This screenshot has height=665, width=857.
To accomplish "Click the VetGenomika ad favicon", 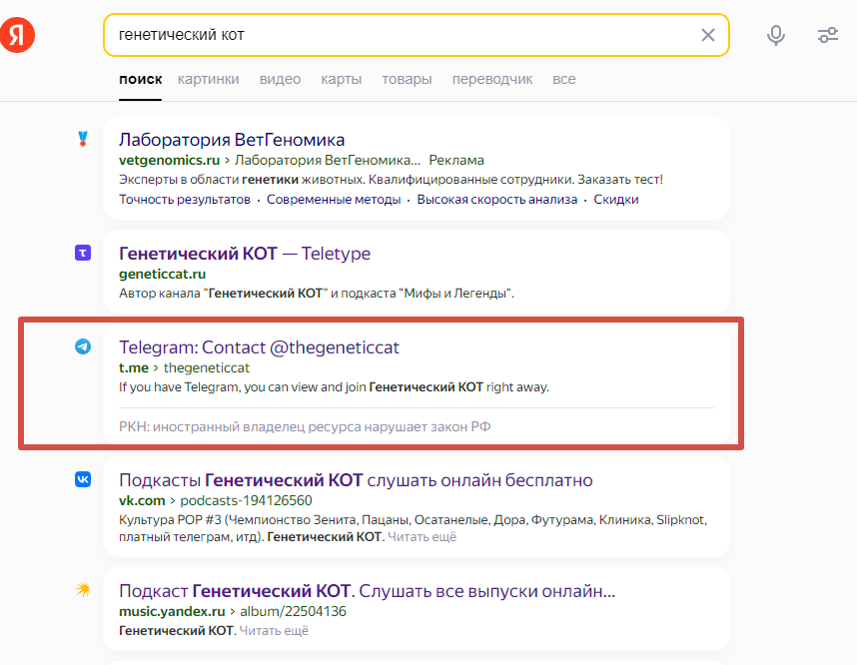I will [x=83, y=139].
